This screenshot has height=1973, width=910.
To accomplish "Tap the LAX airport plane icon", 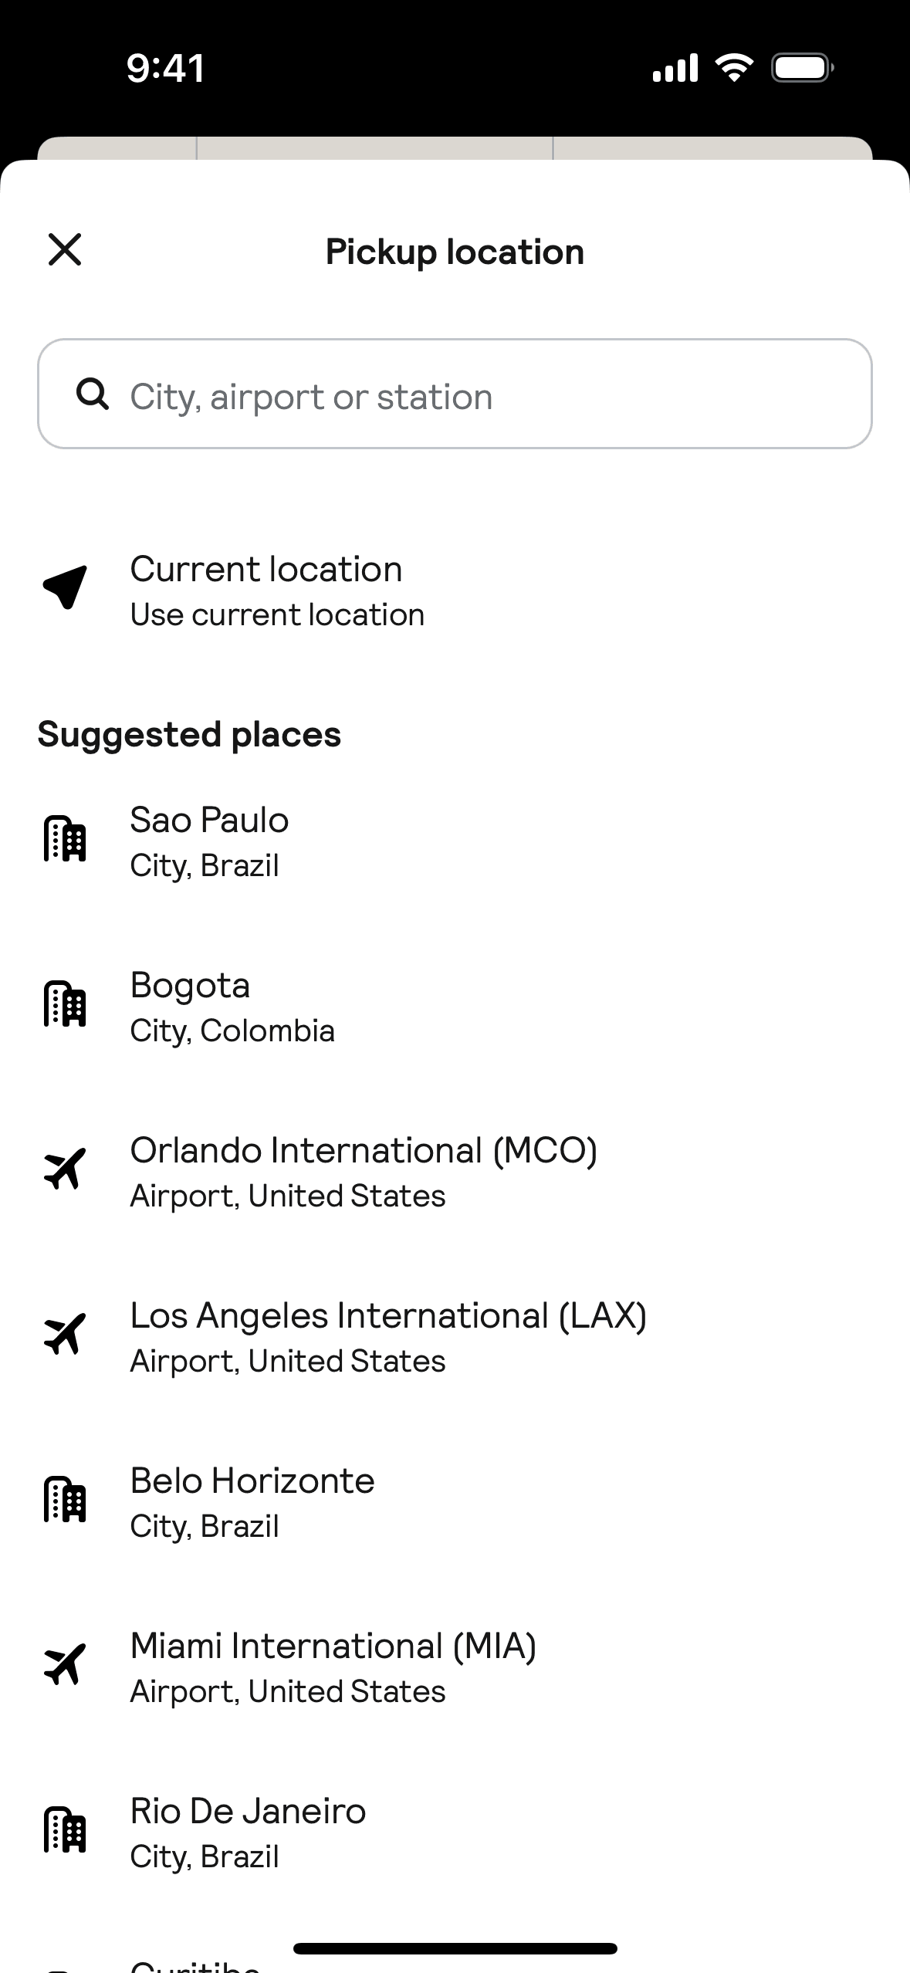I will tap(65, 1335).
